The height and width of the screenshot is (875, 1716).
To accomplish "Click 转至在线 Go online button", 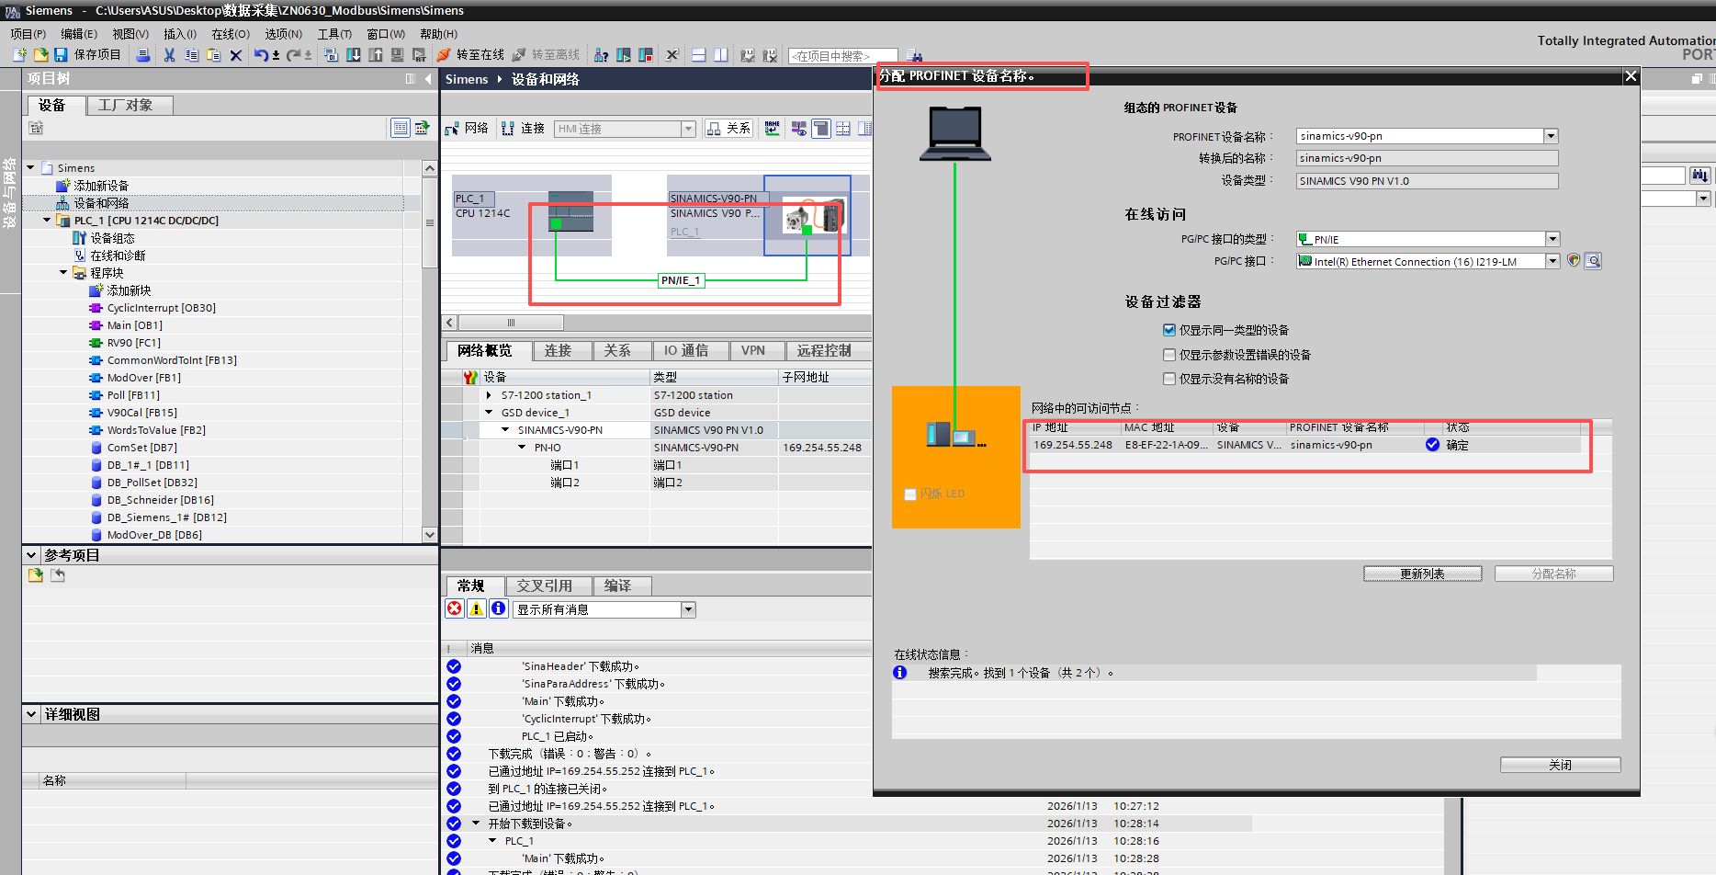I will click(471, 55).
